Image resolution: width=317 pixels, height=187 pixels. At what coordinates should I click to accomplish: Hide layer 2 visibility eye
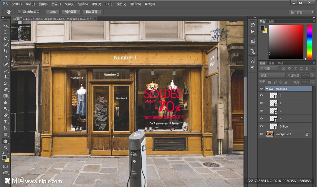click(261, 103)
